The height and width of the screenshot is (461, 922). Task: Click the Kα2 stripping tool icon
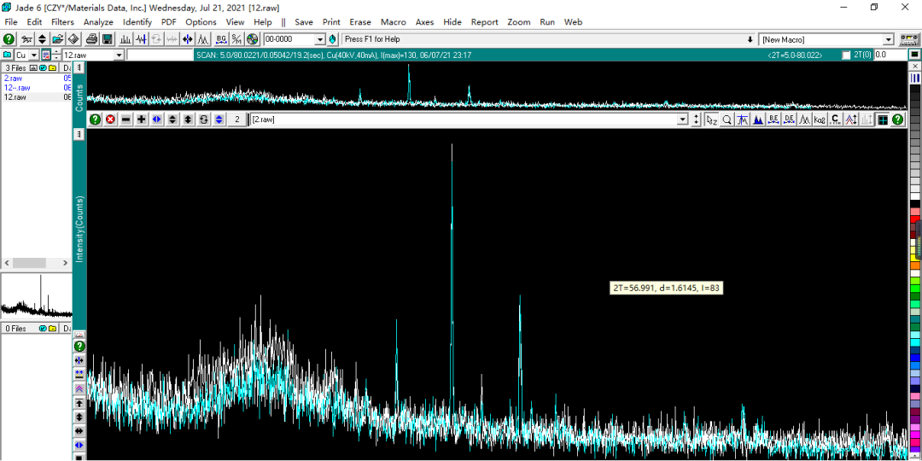tap(820, 120)
